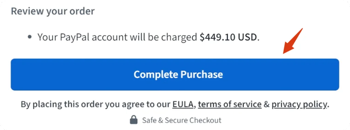Click the Complete Purchase button
The height and width of the screenshot is (130, 350).
click(x=175, y=75)
